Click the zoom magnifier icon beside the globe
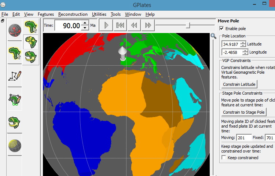Image resolution: width=275 pixels, height=176 pixels. pyautogui.click(x=213, y=36)
